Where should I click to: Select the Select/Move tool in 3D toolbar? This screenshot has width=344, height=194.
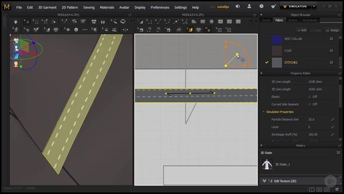(27, 22)
